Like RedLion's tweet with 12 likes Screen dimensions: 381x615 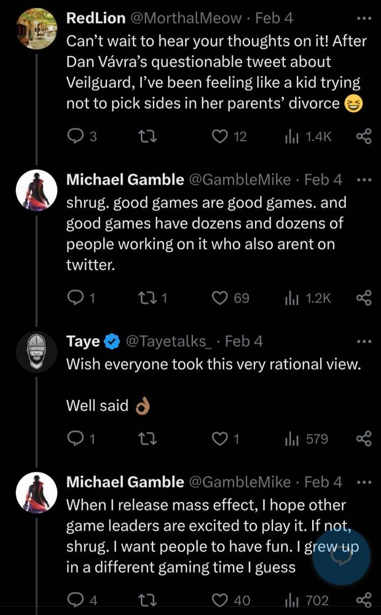[219, 137]
